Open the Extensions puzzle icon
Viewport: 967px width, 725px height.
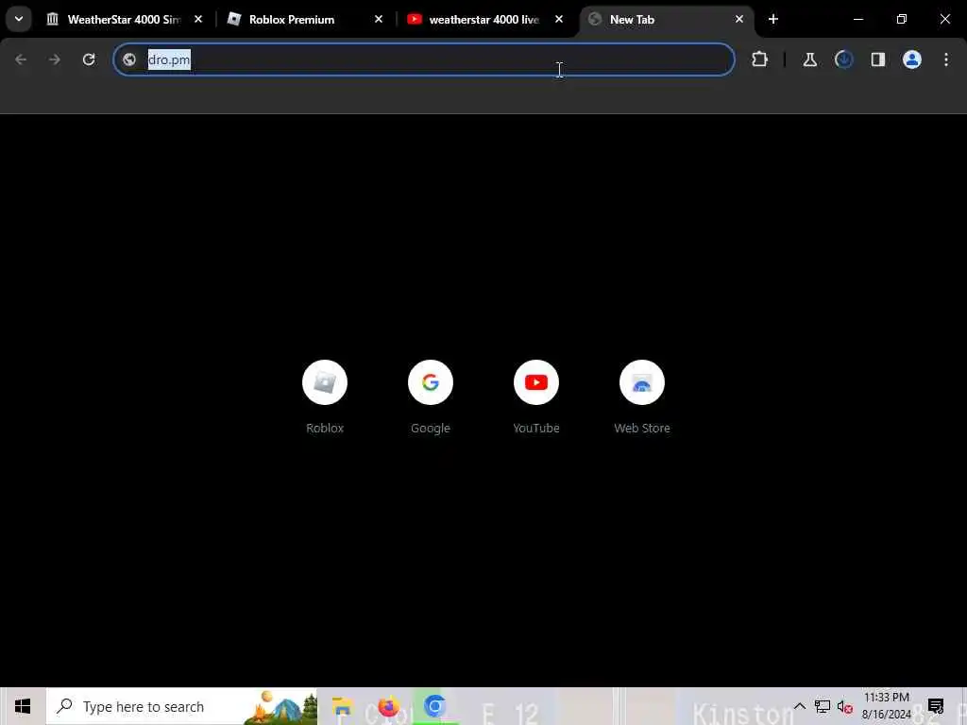coord(760,59)
